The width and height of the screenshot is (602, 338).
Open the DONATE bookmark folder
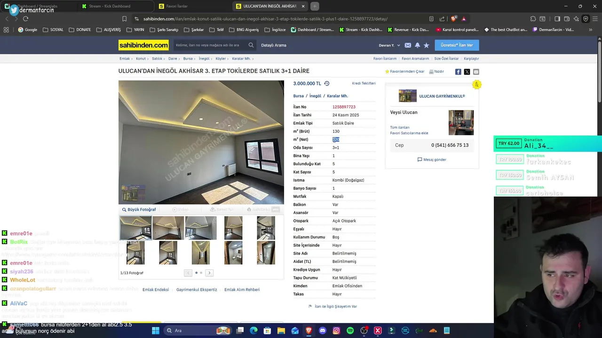(79, 30)
